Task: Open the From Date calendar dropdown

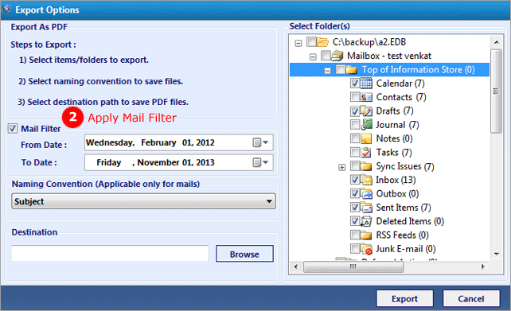Action: coord(260,142)
